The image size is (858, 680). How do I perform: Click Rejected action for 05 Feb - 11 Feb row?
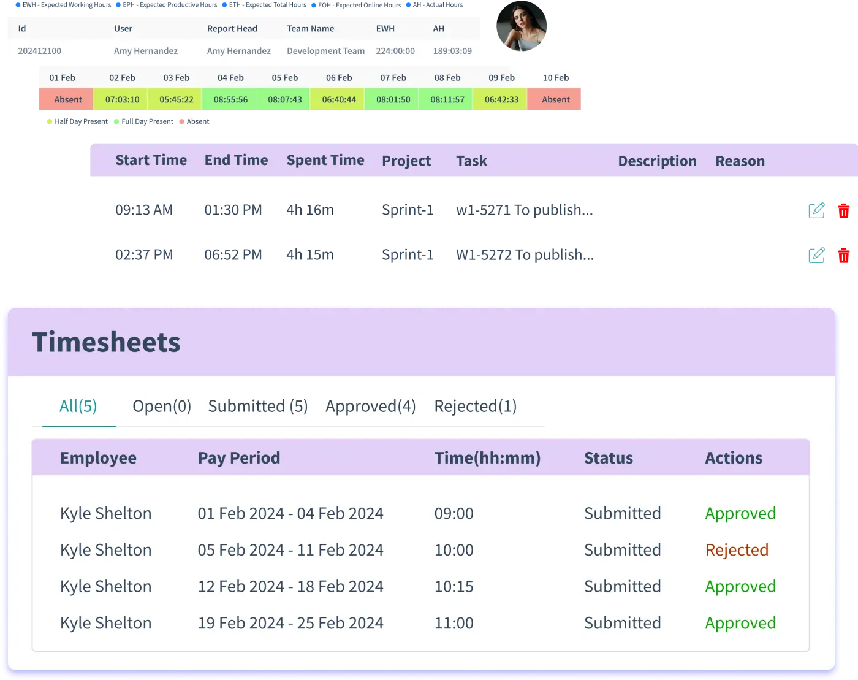click(737, 550)
